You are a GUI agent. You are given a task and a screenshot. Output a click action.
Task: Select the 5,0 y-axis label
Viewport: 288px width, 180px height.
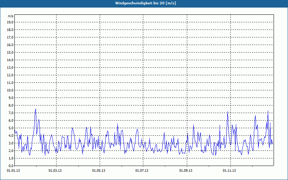point(11,128)
